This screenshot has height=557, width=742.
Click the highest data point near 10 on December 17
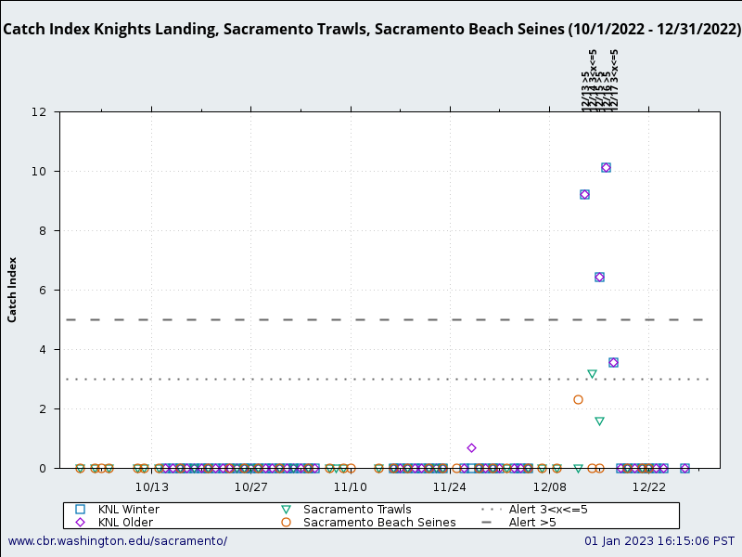[x=607, y=167]
